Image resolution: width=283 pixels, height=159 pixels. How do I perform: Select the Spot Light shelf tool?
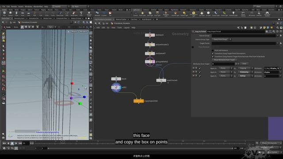coord(150,14)
